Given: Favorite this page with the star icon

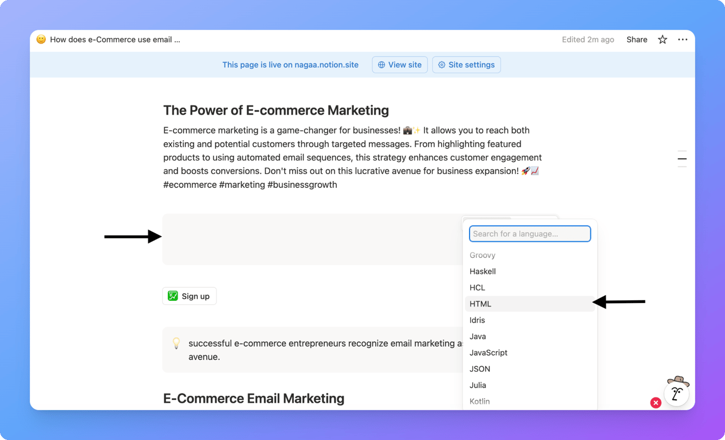Looking at the screenshot, I should point(663,40).
